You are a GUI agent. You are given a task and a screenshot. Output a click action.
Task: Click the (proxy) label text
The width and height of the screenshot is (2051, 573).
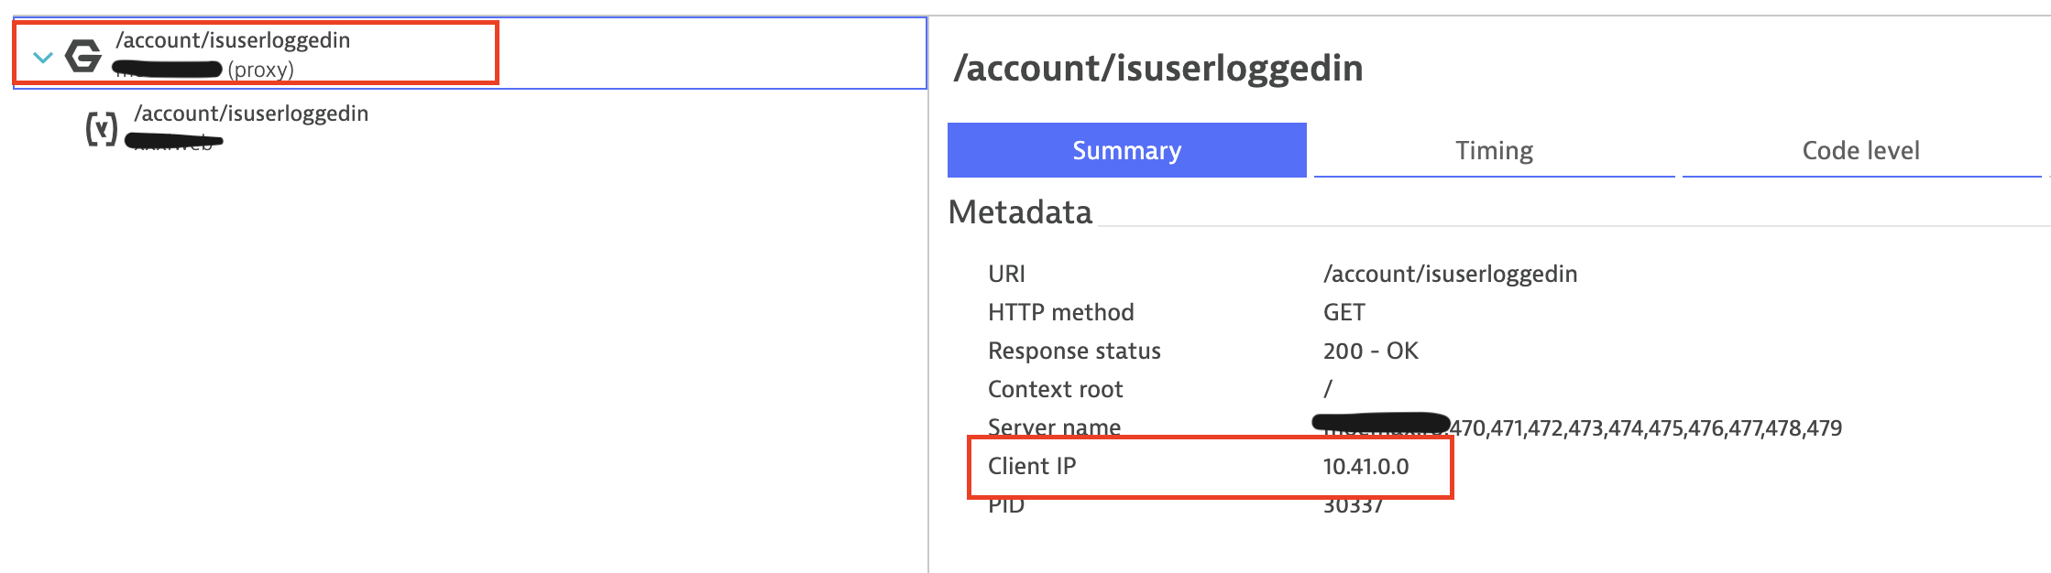261,70
